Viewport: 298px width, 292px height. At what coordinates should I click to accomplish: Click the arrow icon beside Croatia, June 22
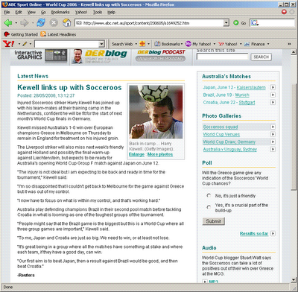273,102
